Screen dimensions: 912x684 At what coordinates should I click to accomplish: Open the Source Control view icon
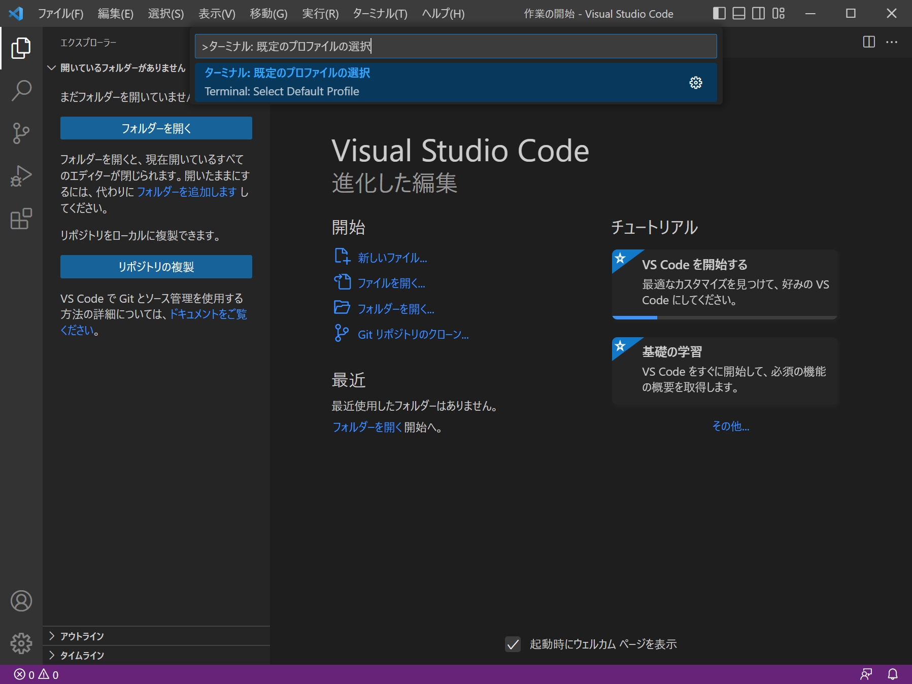click(x=21, y=133)
